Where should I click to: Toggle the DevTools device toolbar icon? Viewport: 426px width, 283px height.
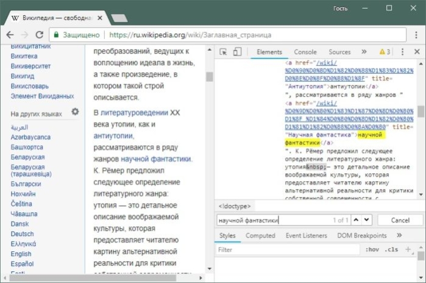(x=237, y=52)
